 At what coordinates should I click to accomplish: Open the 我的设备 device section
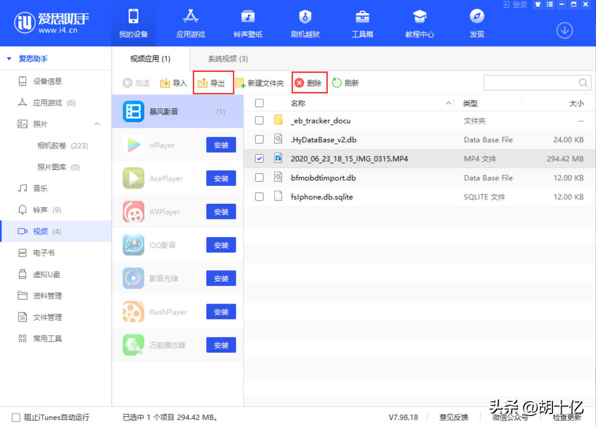133,23
